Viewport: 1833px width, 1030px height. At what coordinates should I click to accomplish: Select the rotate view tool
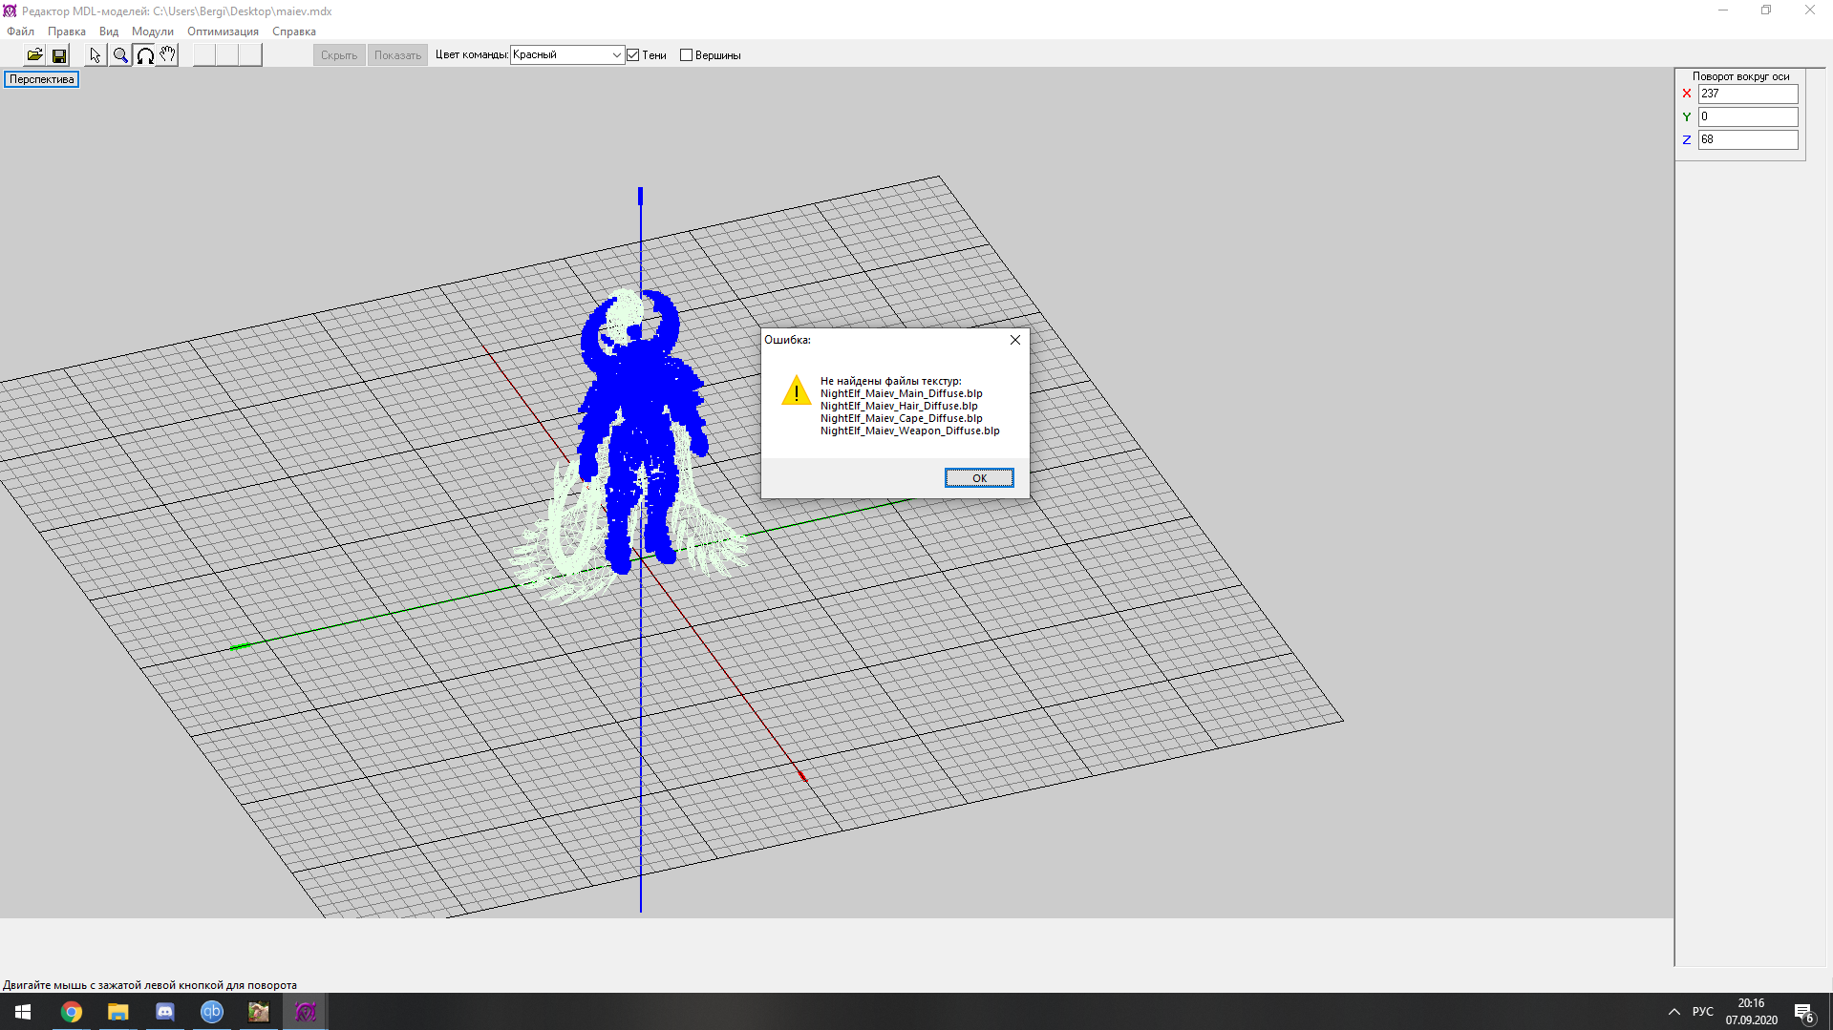click(144, 55)
